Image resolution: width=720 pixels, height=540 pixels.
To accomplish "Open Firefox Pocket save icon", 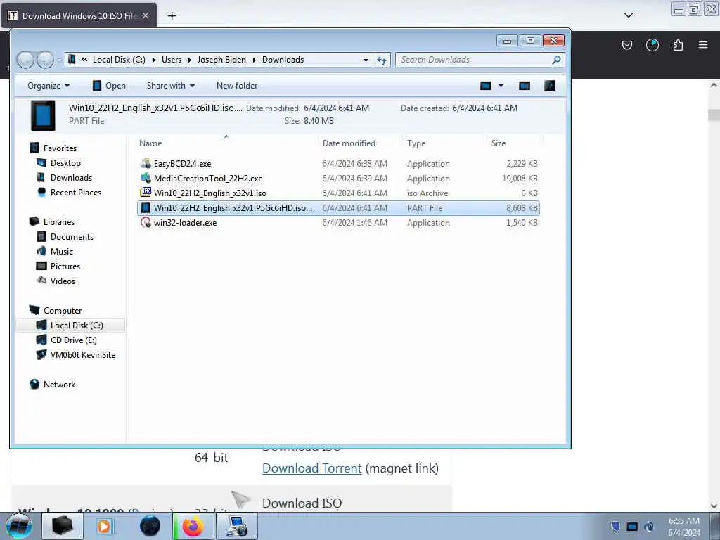I will (626, 45).
